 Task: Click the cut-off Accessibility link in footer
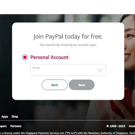click(x=132, y=126)
